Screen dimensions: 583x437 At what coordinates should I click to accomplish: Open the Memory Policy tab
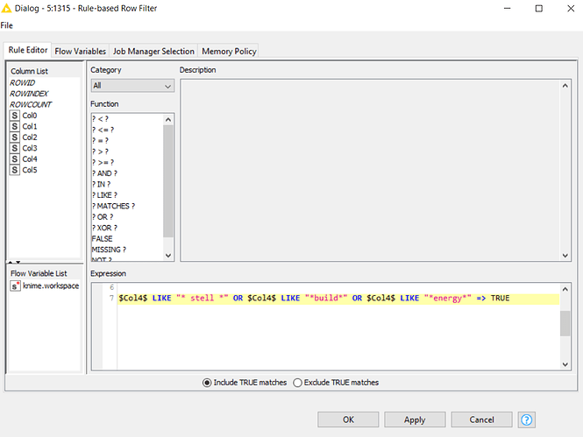(x=229, y=52)
